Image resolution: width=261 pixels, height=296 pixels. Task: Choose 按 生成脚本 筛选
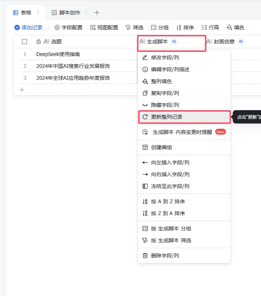pos(184,240)
